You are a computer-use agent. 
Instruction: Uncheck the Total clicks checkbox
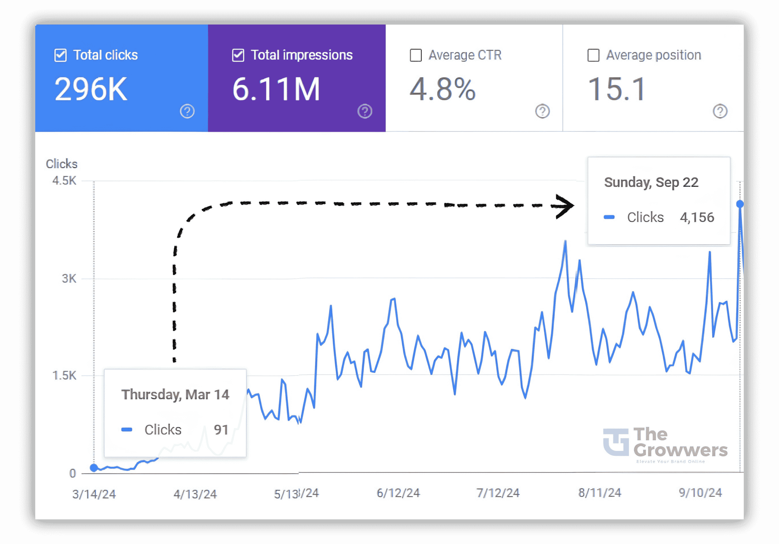(60, 55)
